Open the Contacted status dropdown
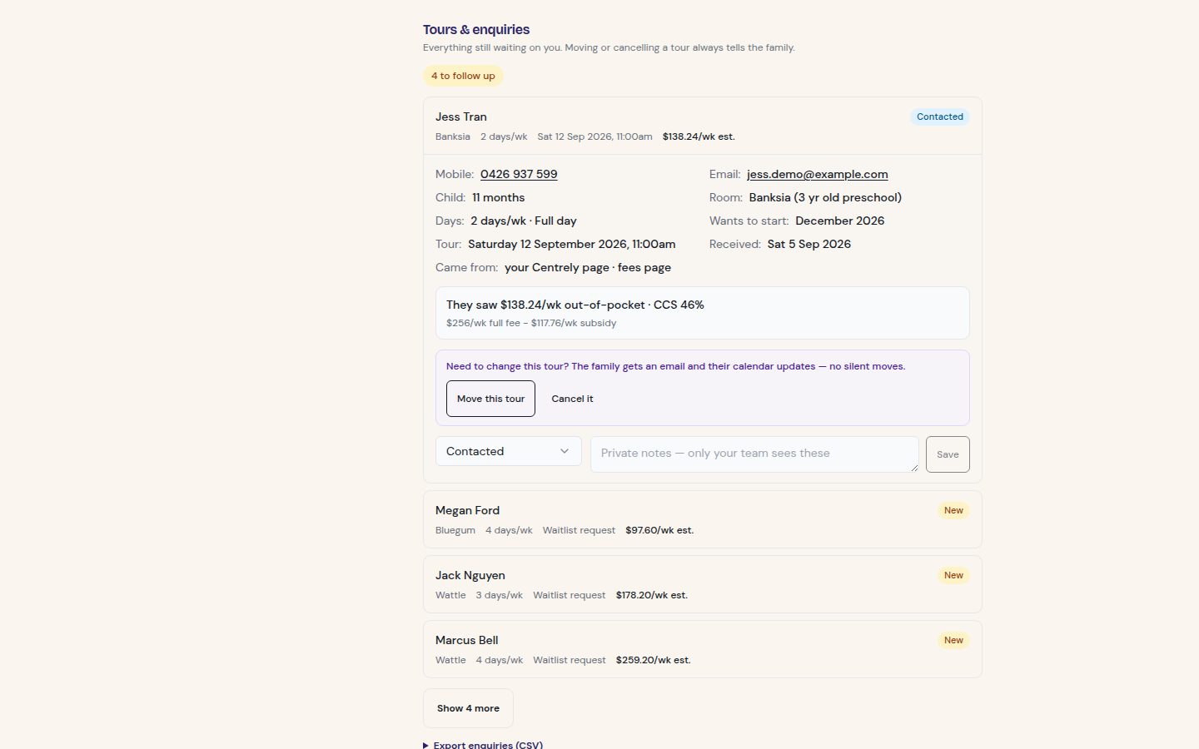 pos(508,451)
